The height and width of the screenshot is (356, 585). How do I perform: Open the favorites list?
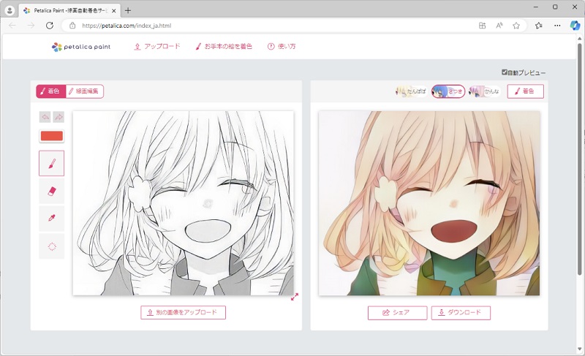539,26
